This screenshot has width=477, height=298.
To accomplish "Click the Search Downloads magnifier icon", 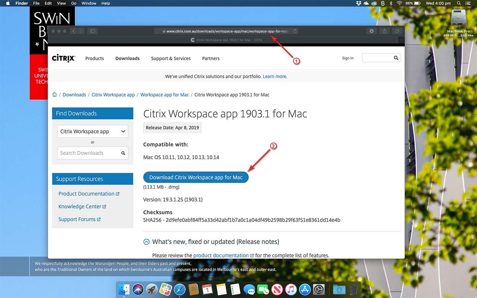I will [123, 153].
